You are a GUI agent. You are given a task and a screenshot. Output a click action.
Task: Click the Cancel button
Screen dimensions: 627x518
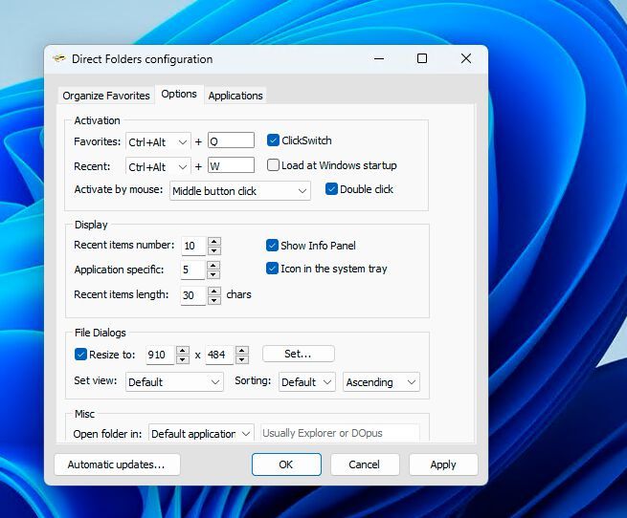tap(365, 464)
